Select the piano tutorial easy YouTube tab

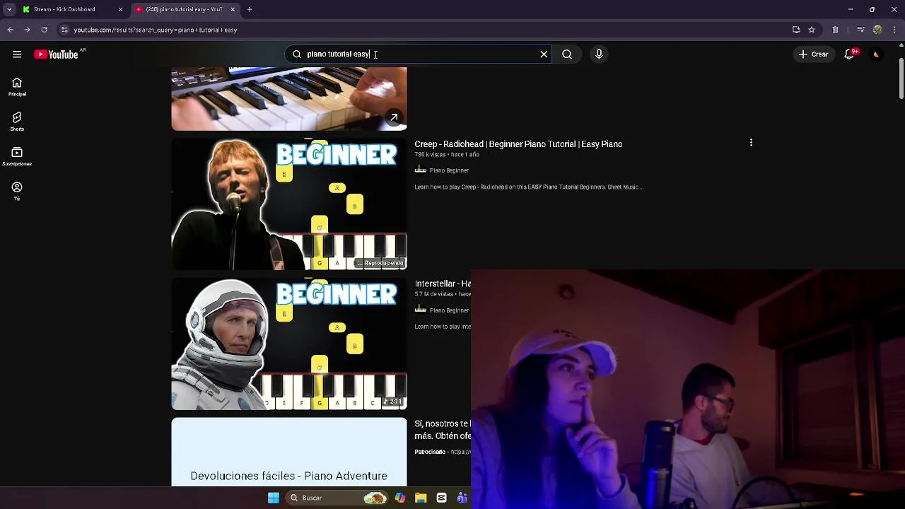click(x=185, y=9)
